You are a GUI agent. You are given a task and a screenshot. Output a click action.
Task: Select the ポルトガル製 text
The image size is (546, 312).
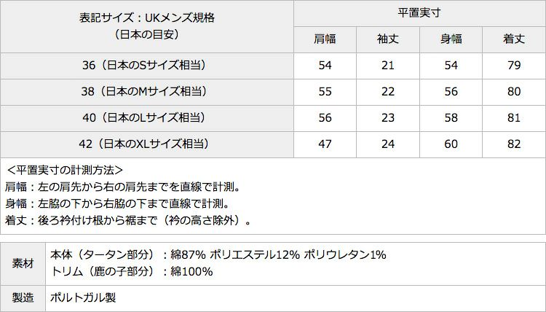(84, 298)
